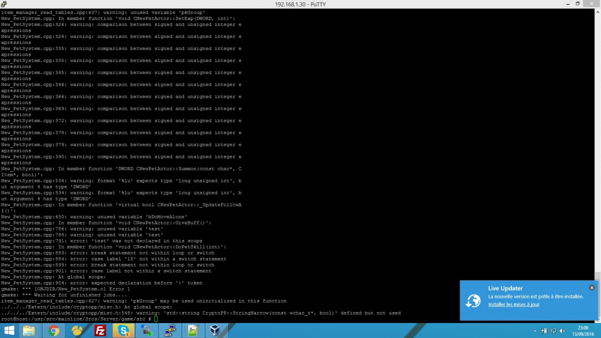Image resolution: width=601 pixels, height=338 pixels.
Task: Open Notepad++ from the taskbar
Action: tap(193, 330)
